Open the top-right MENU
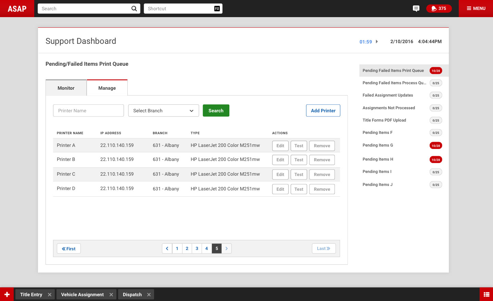Screen dimensions: 493x301 coord(476,9)
